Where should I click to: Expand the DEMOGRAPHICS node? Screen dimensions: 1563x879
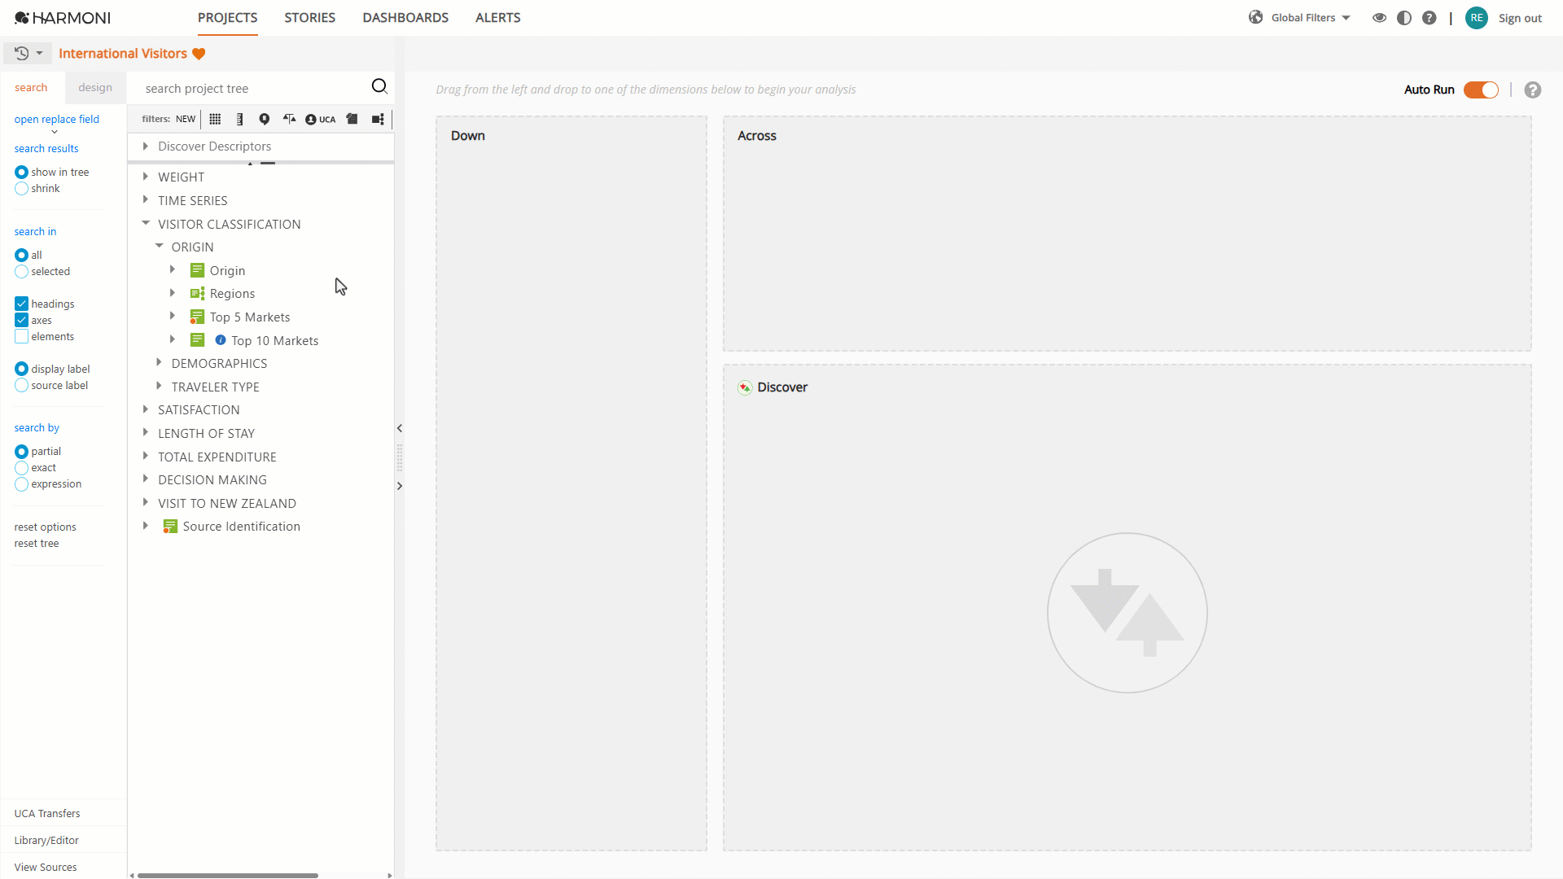(159, 362)
